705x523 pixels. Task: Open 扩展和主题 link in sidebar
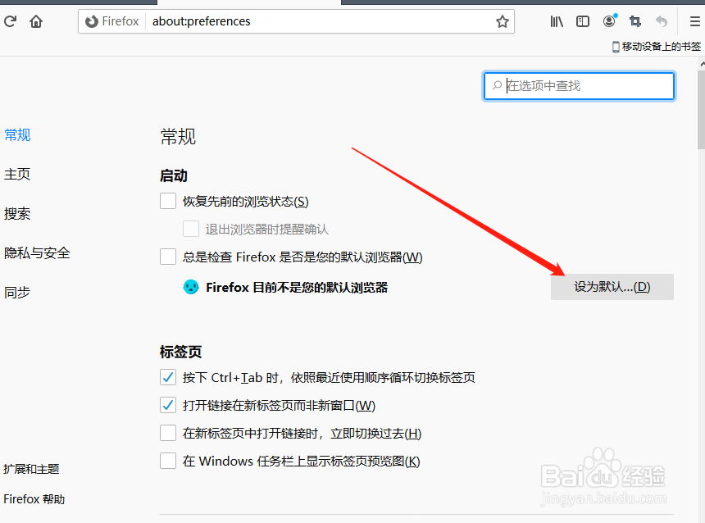coord(31,469)
